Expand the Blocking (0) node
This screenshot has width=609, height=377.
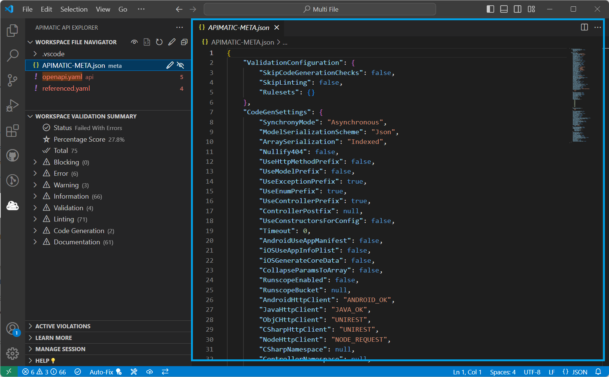click(35, 162)
